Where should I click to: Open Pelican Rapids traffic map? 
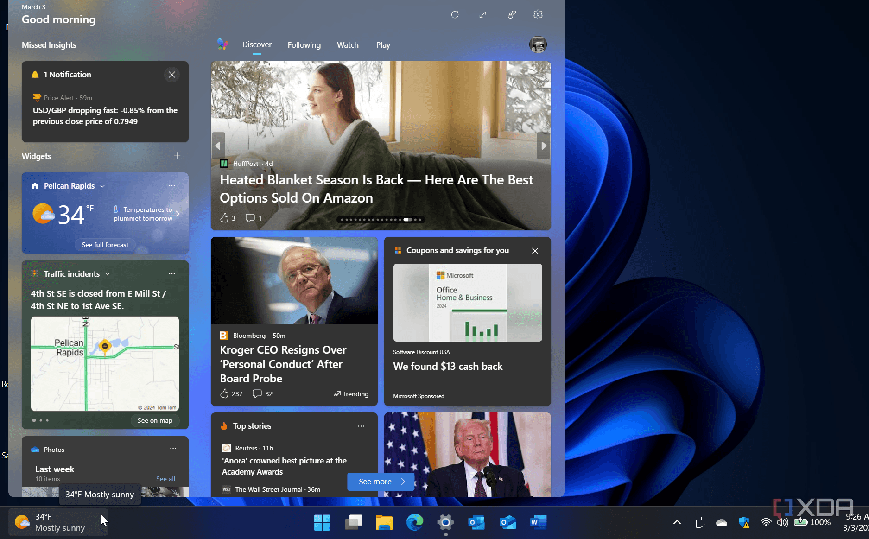(105, 364)
